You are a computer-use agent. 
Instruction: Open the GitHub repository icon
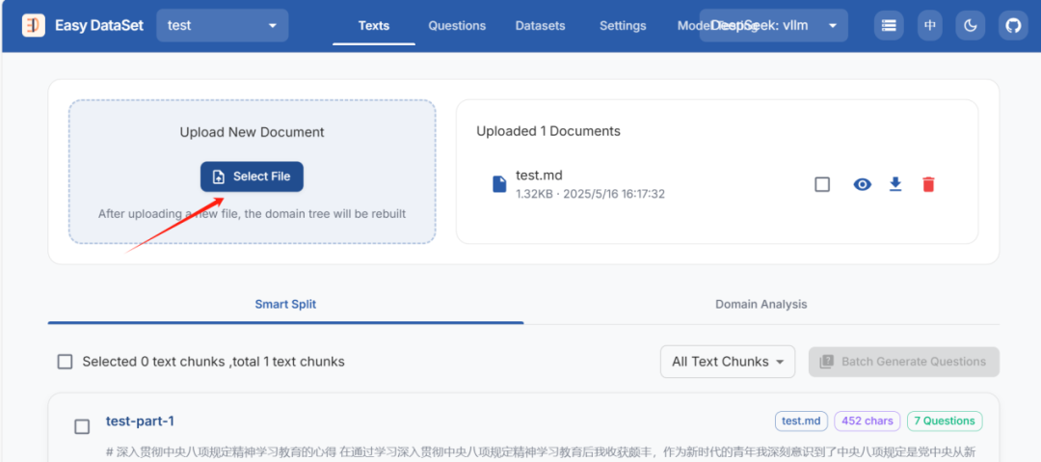click(1013, 26)
